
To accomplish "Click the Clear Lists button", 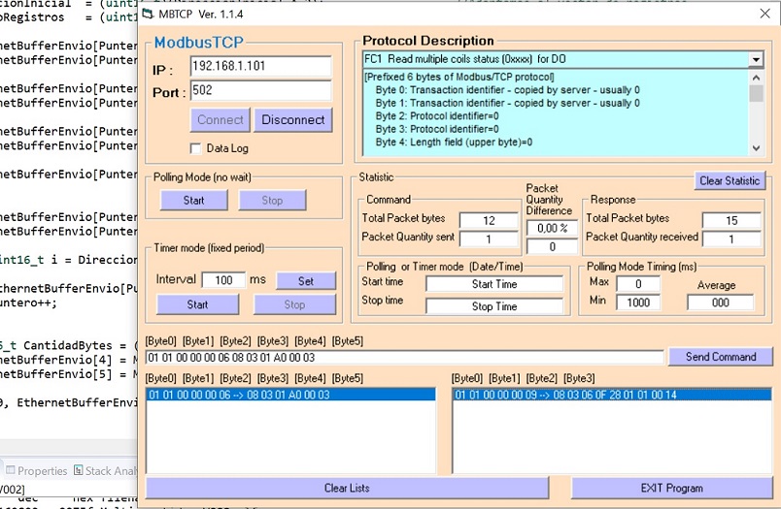I will [x=347, y=488].
